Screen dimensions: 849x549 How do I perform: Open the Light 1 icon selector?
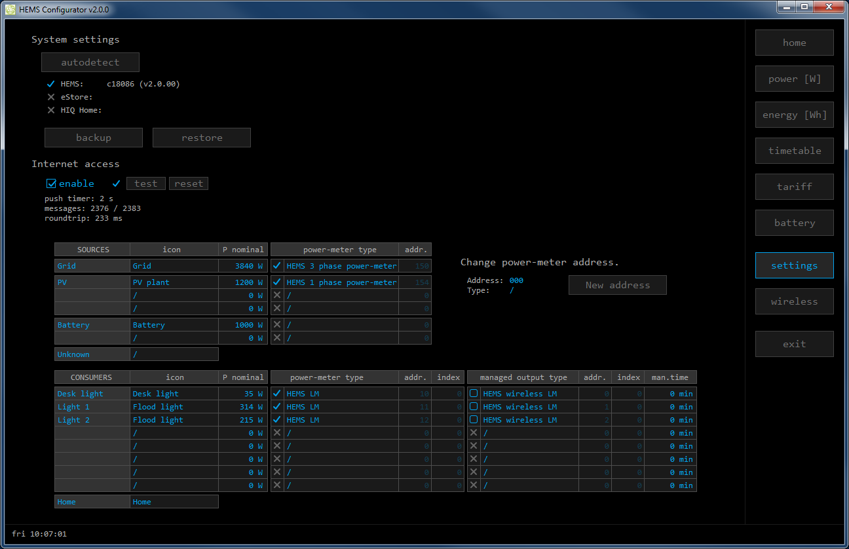click(x=174, y=407)
